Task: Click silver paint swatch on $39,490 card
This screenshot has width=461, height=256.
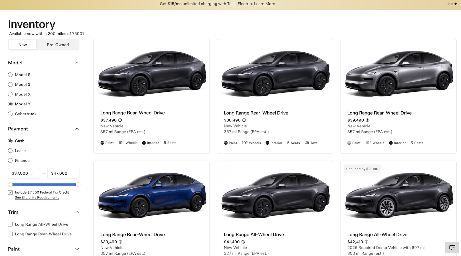Action: click(x=349, y=143)
